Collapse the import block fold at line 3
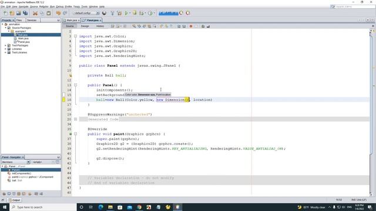 75,36
